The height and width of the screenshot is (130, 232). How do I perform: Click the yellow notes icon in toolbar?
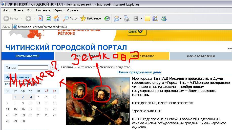147,18
